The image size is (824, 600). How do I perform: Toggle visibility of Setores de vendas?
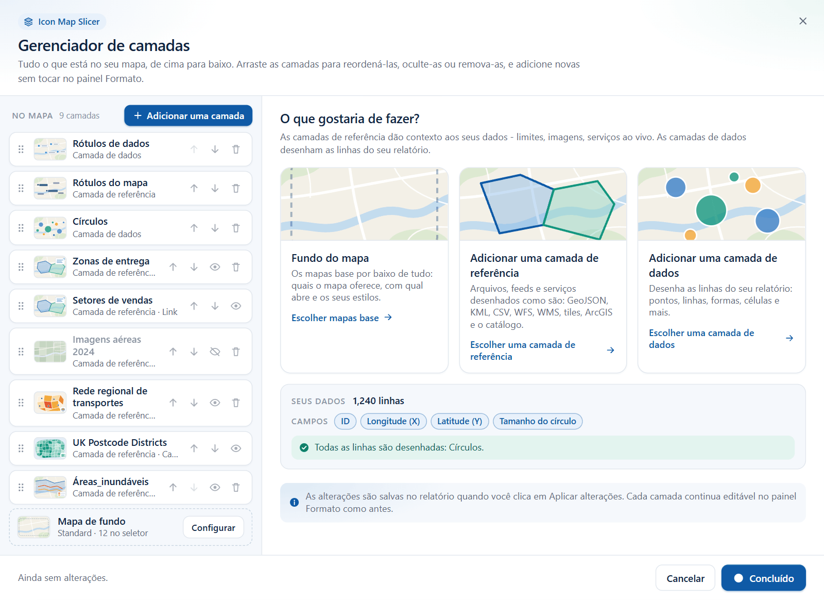(x=236, y=306)
